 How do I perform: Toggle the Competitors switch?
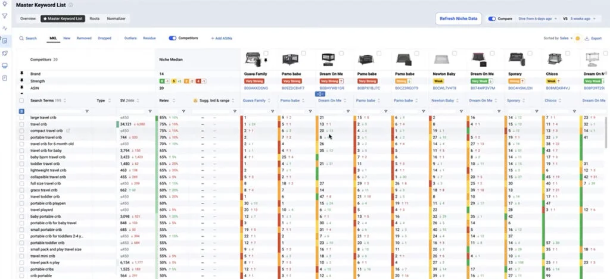point(172,38)
